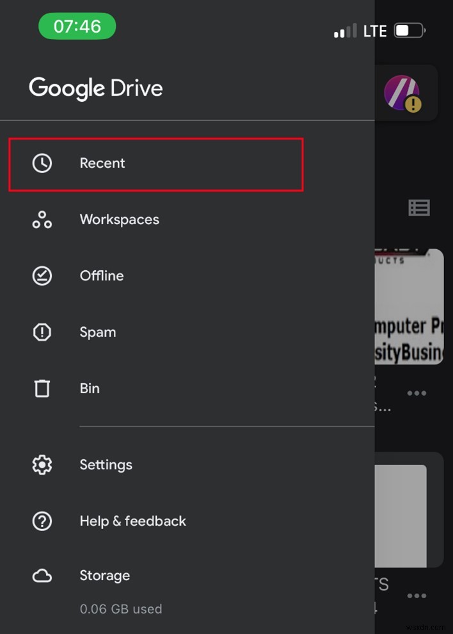Open the Help question mark icon

point(42,521)
